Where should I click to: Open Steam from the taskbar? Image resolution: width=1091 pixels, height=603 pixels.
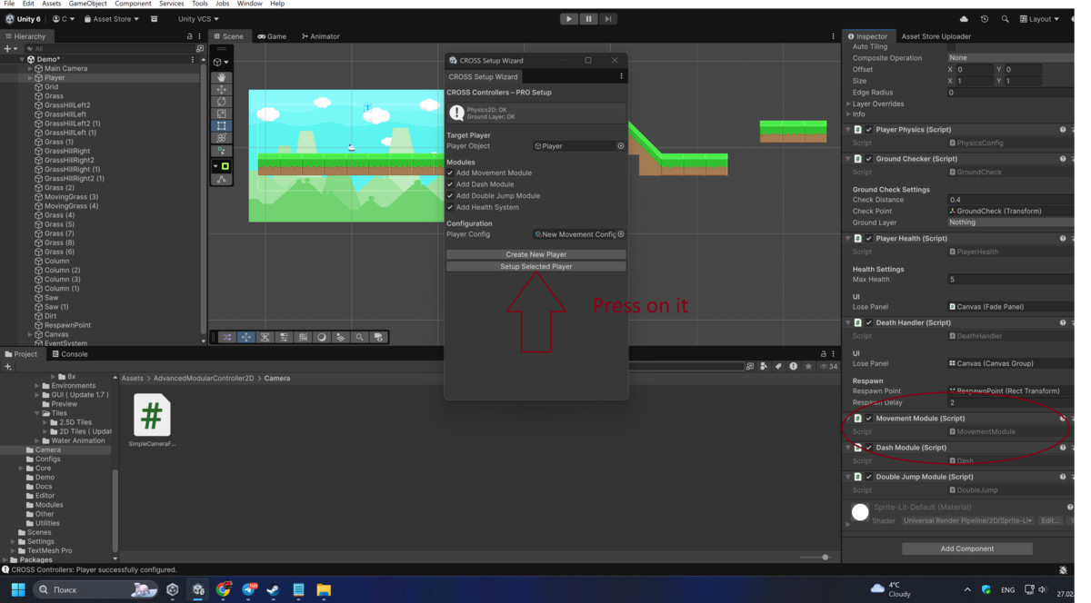(274, 589)
